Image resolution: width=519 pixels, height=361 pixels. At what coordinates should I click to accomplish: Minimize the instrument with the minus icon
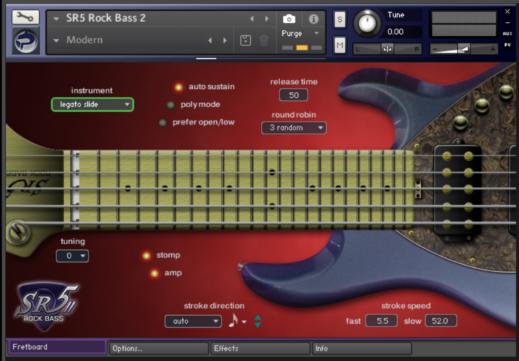(x=508, y=23)
